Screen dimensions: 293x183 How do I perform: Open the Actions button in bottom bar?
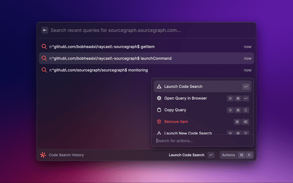pyautogui.click(x=228, y=155)
